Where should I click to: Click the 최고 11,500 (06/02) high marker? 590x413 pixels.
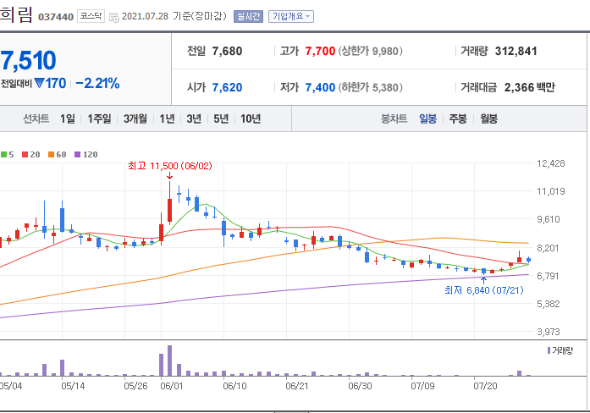click(x=170, y=166)
